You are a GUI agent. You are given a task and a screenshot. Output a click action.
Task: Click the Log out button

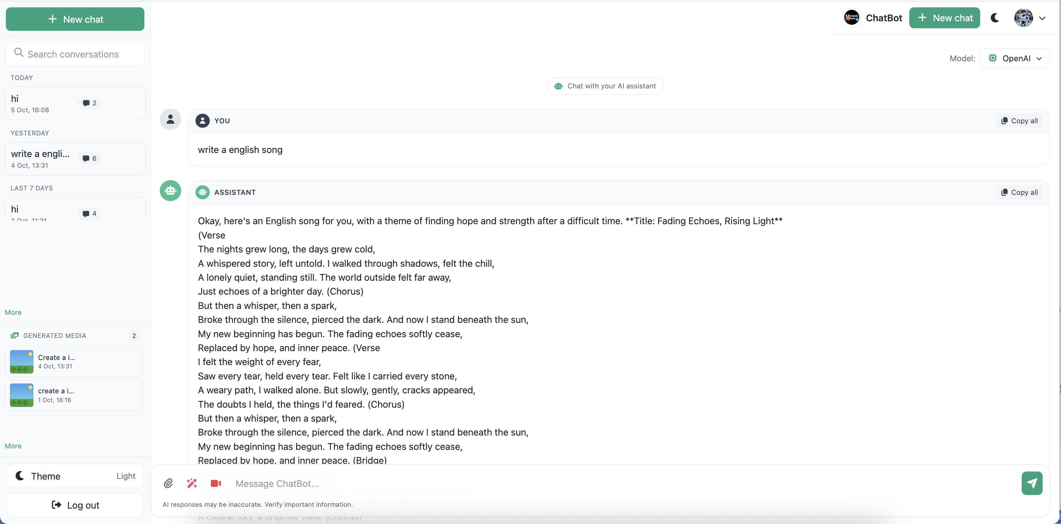point(75,505)
